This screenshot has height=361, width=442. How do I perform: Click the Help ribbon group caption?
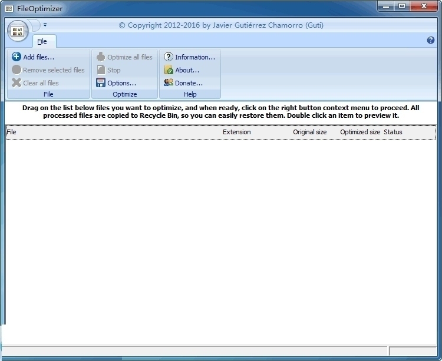point(190,94)
